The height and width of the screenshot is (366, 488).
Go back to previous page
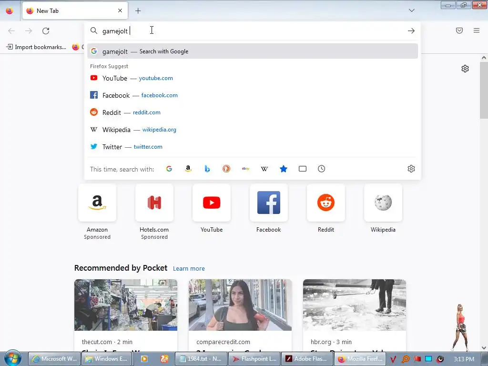11,31
